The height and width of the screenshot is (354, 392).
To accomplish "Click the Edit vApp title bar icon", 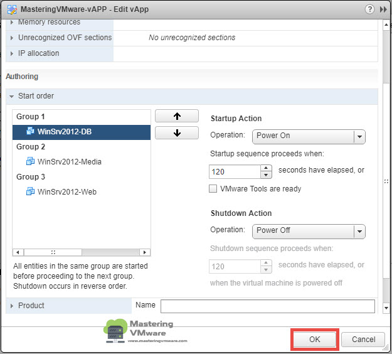I will 12,9.
